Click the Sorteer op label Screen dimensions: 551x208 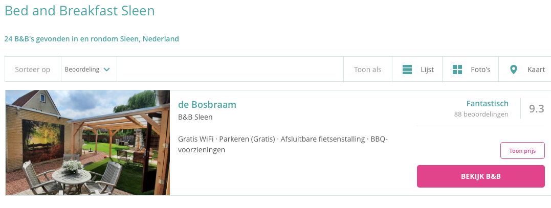(33, 70)
